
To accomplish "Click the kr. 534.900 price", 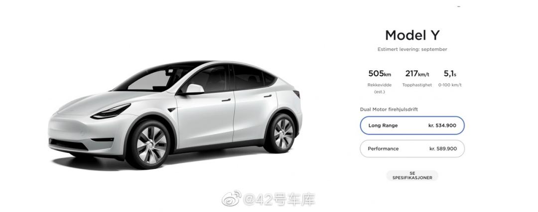I will [442, 126].
